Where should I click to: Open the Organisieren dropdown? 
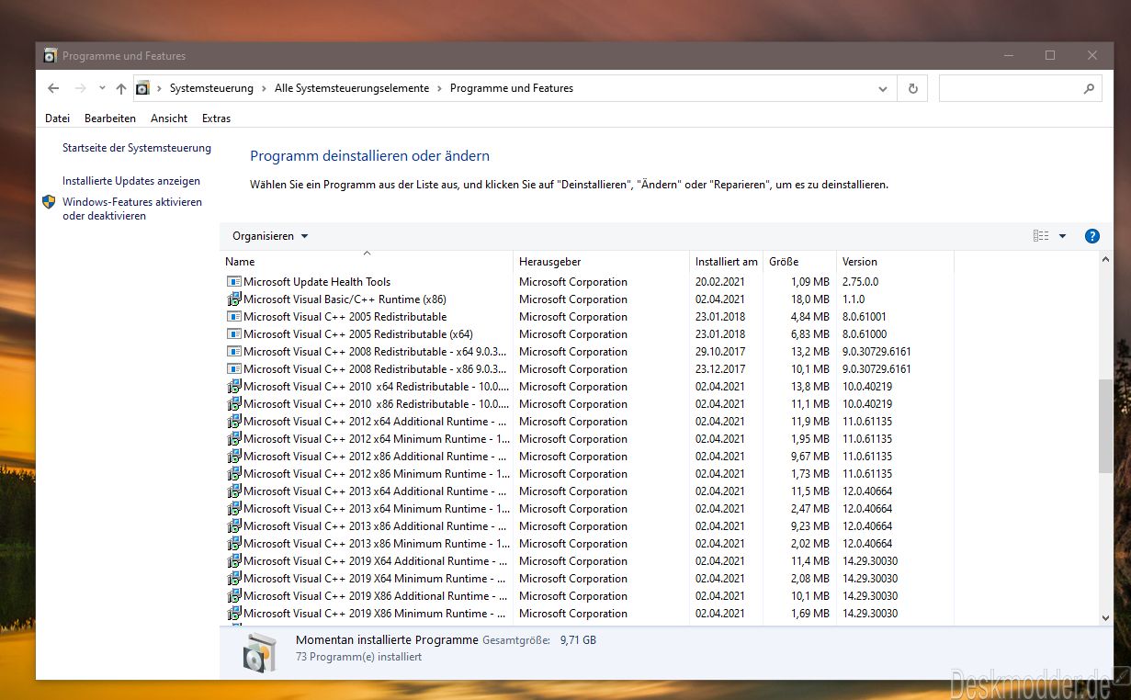(270, 236)
